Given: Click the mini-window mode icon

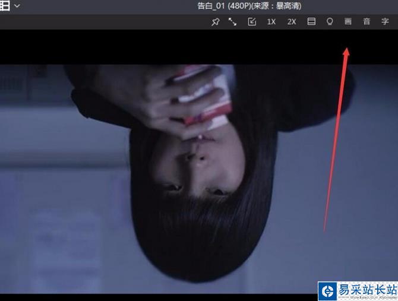Looking at the screenshot, I should (252, 22).
